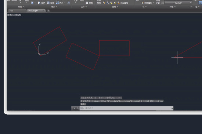Click the viewport view label at canvas top-left
Screen dimensions: 202x134
14,15
